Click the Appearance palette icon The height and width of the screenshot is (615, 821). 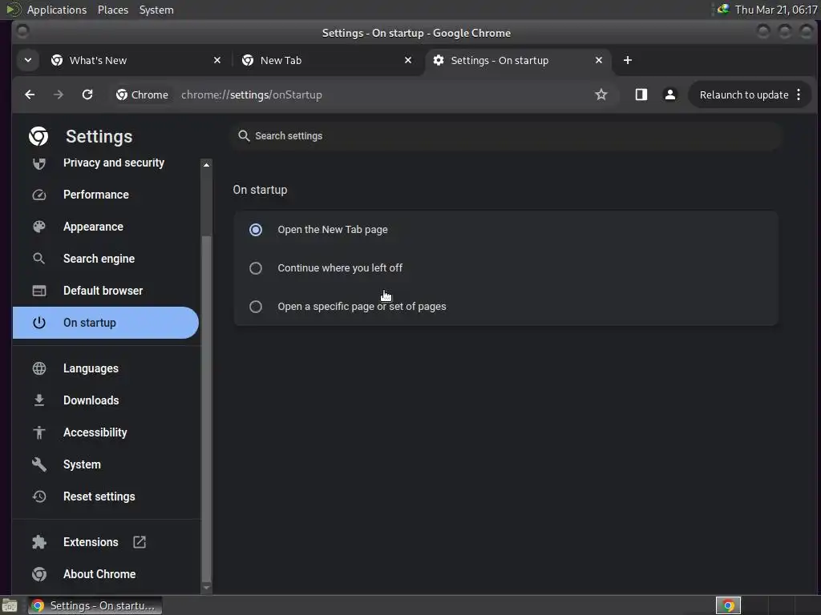click(39, 227)
